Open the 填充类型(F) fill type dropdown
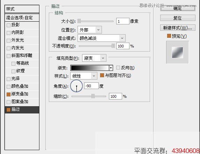The height and width of the screenshot is (154, 200). coord(94,58)
